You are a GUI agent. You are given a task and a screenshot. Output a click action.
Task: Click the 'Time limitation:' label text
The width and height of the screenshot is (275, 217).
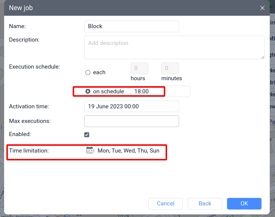(x=29, y=151)
